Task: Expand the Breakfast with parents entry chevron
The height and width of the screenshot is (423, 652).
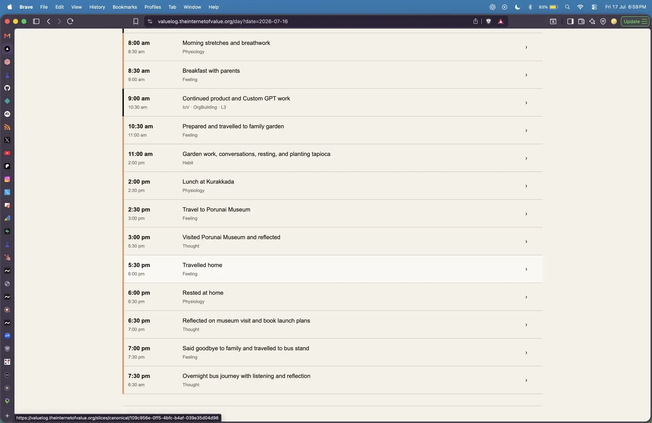Action: click(526, 75)
